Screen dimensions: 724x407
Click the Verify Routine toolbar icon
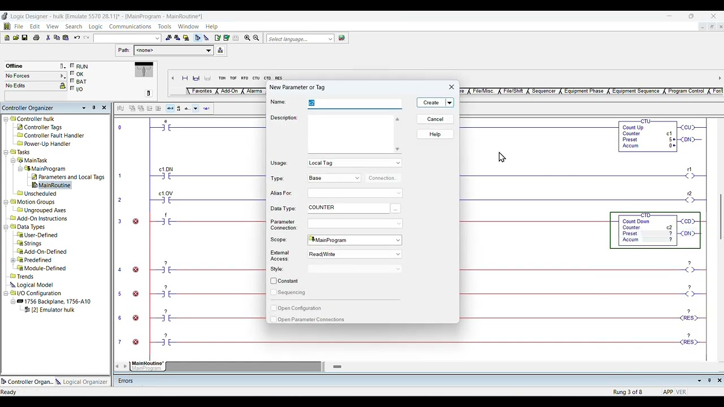tap(217, 38)
